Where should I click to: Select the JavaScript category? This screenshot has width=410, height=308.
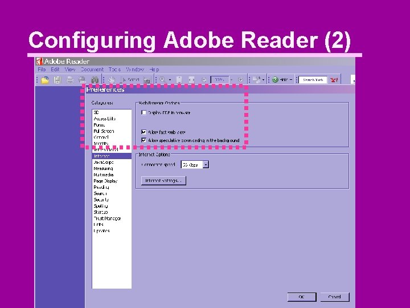pyautogui.click(x=112, y=163)
